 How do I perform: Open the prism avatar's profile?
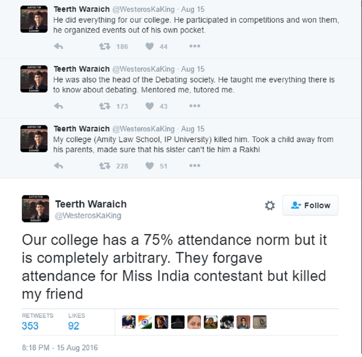tap(178, 322)
